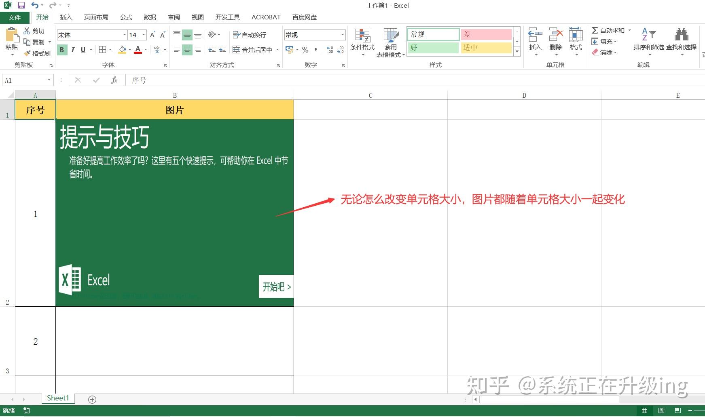This screenshot has height=417, width=705.
Task: Toggle center horizontal alignment
Action: pos(187,50)
